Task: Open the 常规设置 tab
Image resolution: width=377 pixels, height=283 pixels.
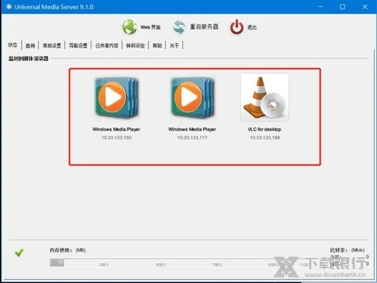Action: pos(52,45)
